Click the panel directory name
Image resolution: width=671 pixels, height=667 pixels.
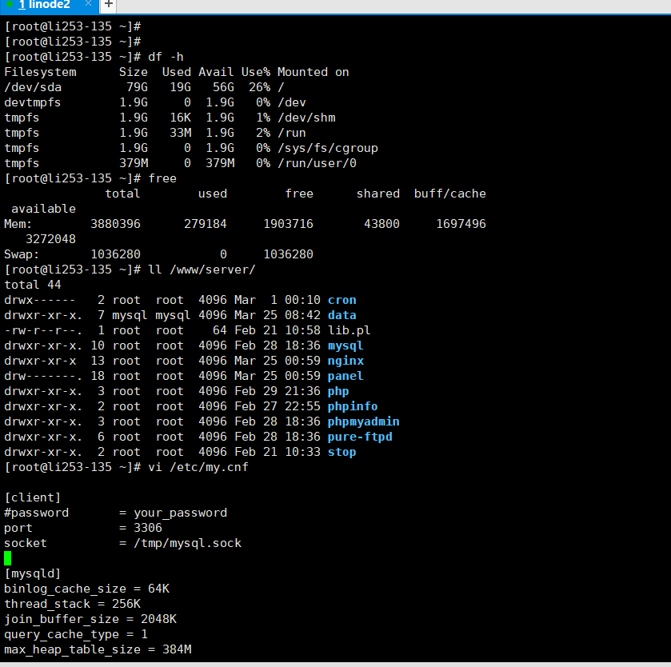345,376
